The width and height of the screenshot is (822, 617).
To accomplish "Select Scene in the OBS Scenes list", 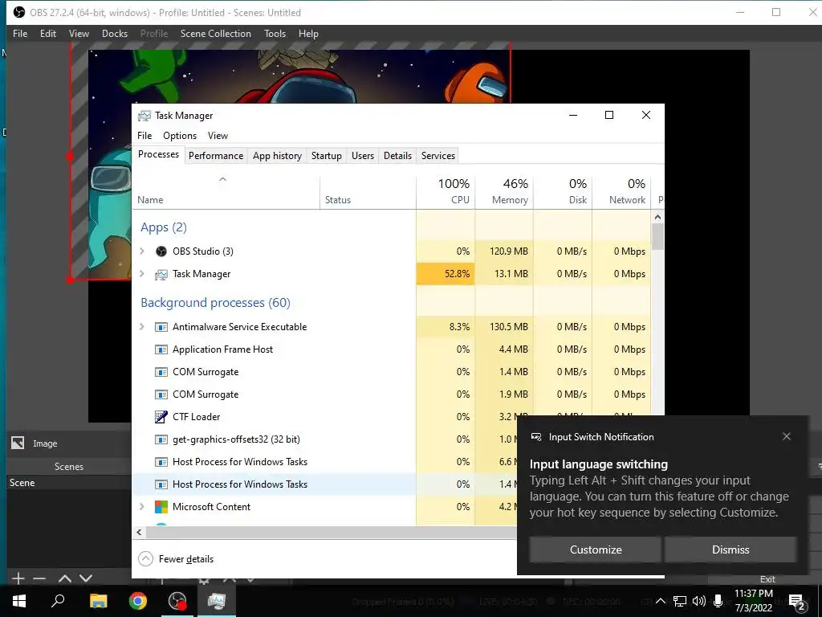I will [x=68, y=483].
